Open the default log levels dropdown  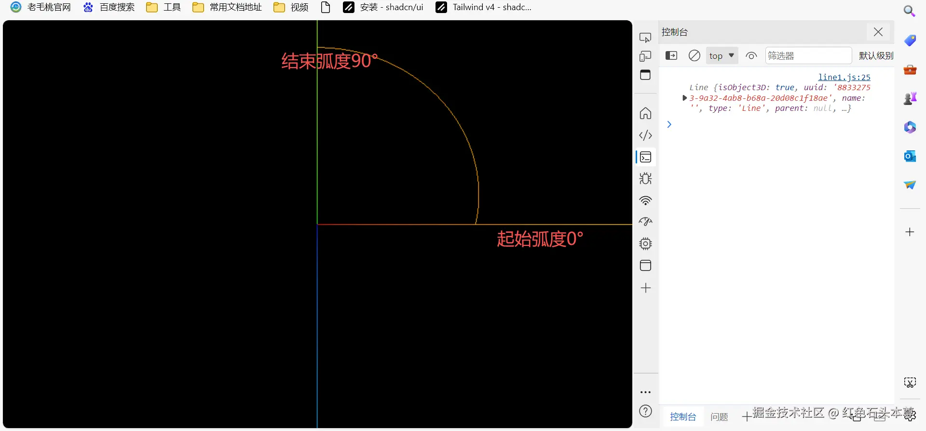coord(876,56)
